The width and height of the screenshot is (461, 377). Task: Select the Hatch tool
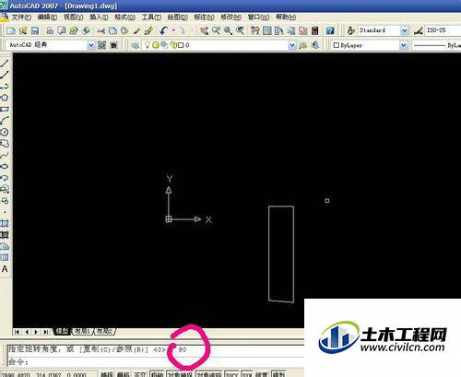pyautogui.click(x=5, y=223)
